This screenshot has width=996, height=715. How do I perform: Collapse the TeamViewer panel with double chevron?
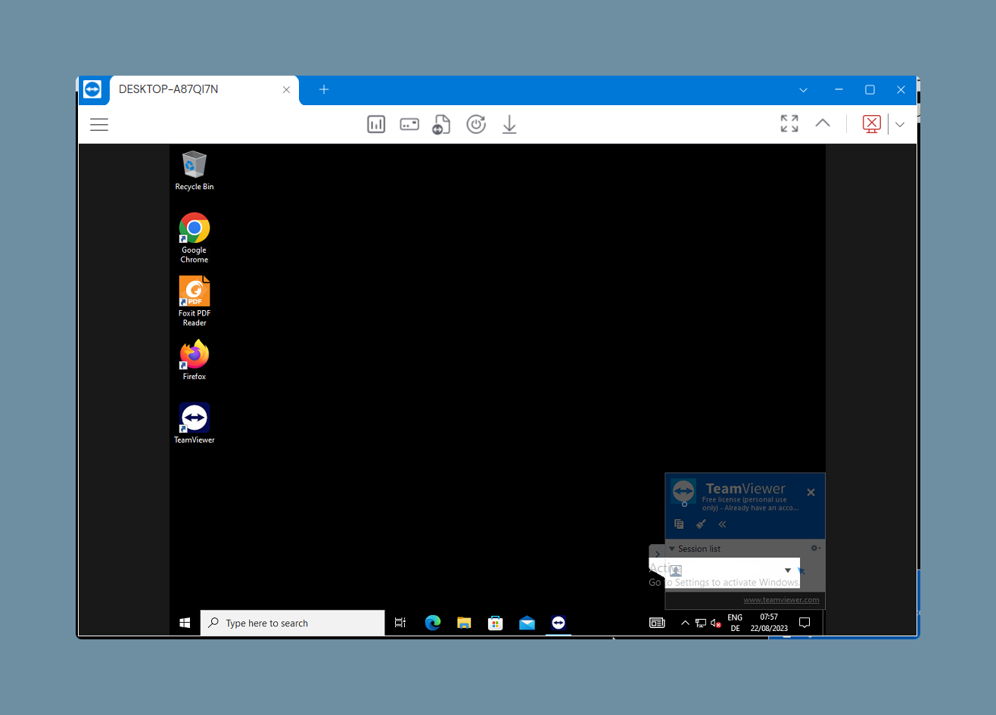pyautogui.click(x=722, y=524)
